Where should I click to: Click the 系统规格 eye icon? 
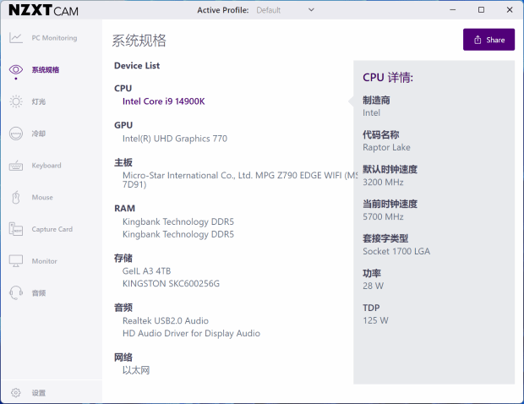[16, 69]
